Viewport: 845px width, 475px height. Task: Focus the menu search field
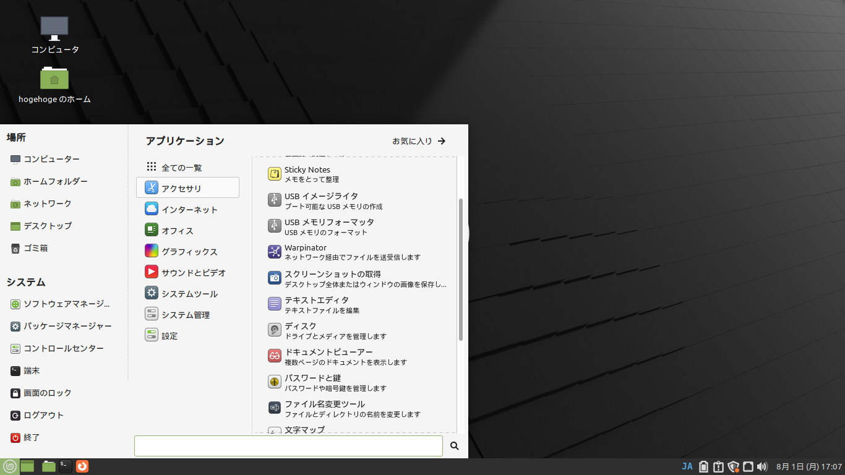288,446
